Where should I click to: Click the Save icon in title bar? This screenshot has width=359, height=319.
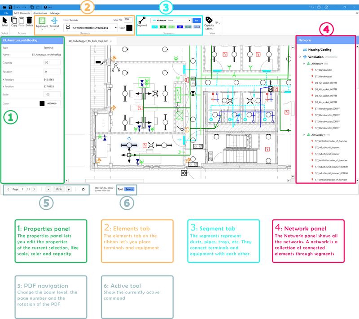coord(10,7)
